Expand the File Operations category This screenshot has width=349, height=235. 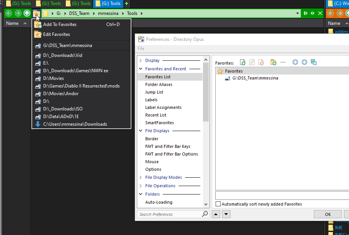point(141,186)
